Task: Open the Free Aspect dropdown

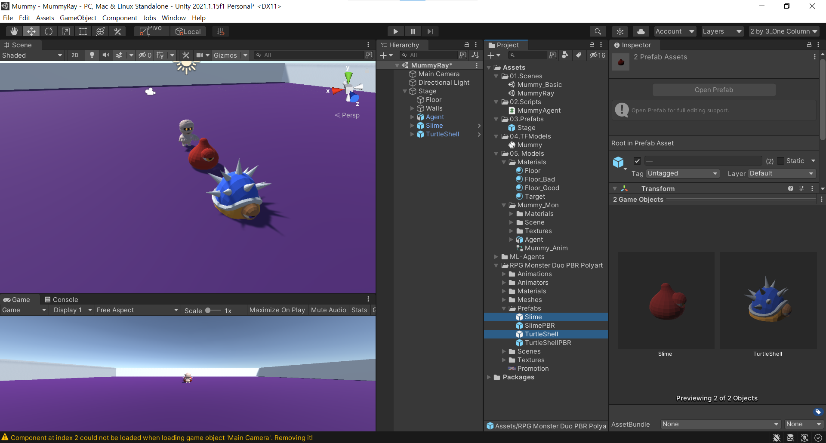Action: [137, 310]
